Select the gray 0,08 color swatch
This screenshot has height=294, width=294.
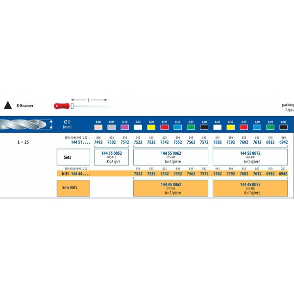pos(112,127)
